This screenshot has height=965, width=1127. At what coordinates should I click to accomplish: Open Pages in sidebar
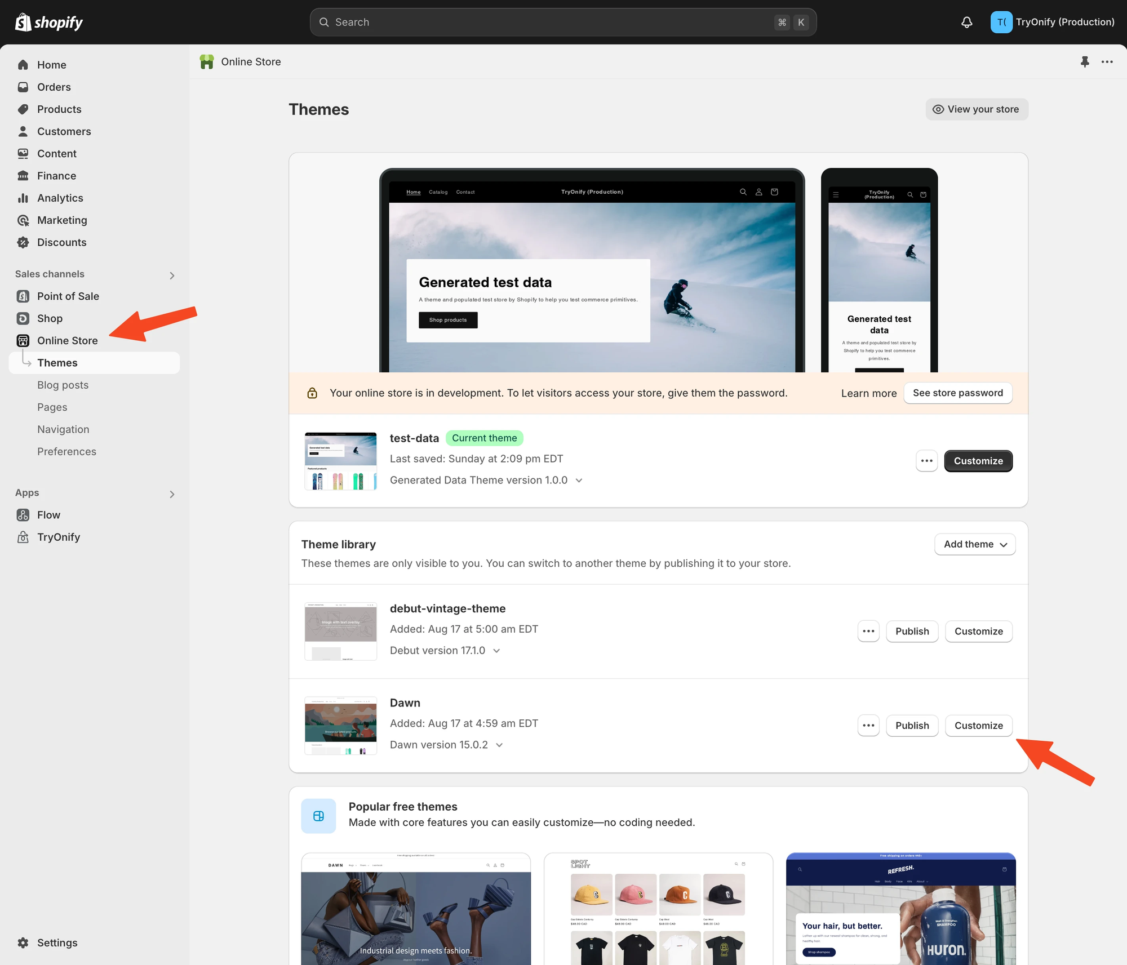[52, 407]
